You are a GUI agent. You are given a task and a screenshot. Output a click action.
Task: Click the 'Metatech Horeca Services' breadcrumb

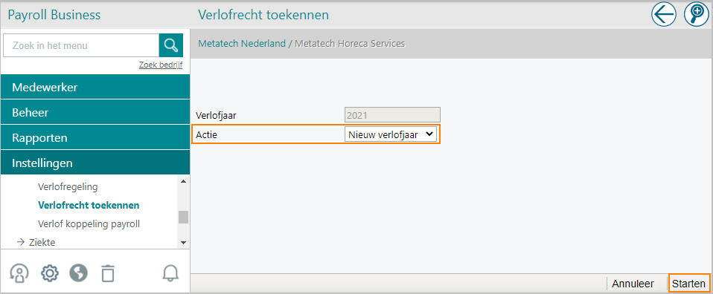(x=350, y=44)
